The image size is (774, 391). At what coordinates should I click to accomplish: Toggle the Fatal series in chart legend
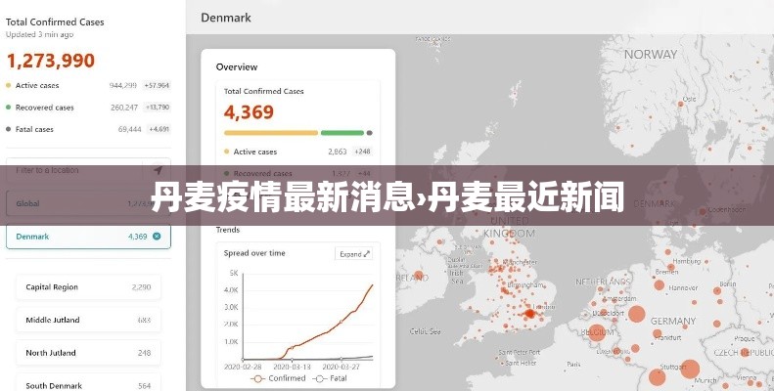click(x=331, y=378)
